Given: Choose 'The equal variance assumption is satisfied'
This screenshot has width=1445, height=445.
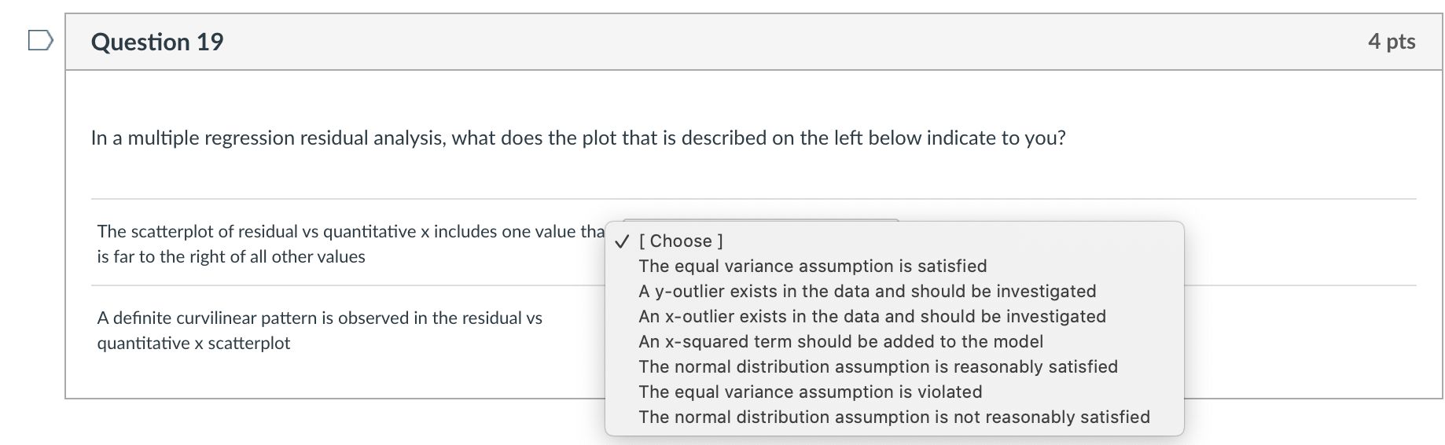Looking at the screenshot, I should [x=812, y=267].
